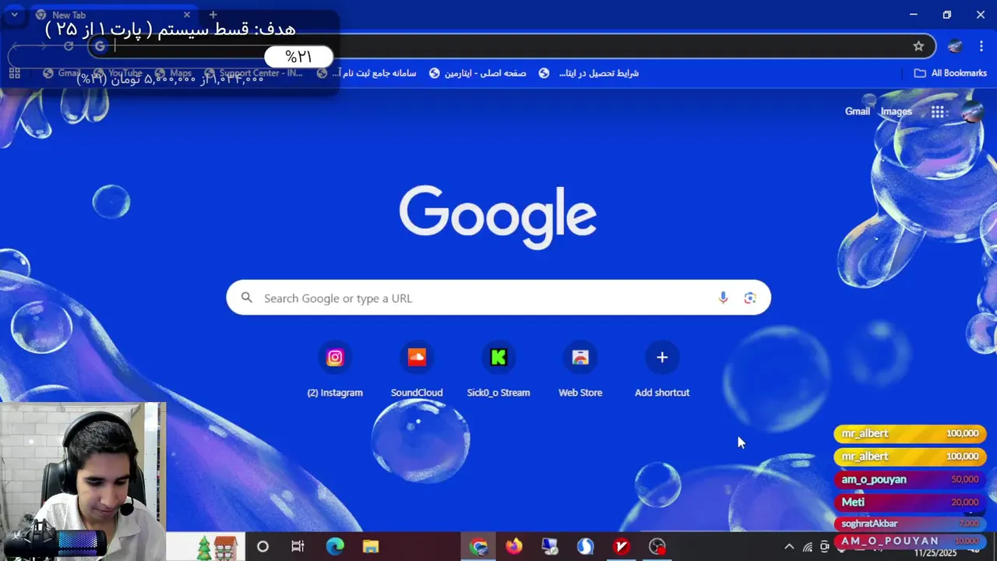The width and height of the screenshot is (997, 561).
Task: Open the Instagram shortcut tile
Action: click(x=335, y=370)
